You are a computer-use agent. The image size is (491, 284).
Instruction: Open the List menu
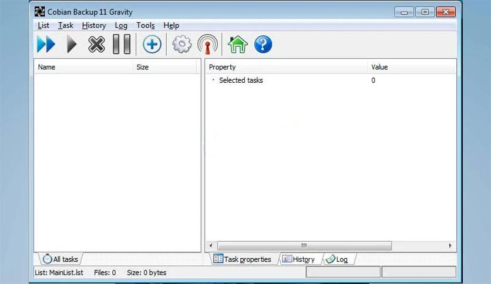tap(43, 25)
